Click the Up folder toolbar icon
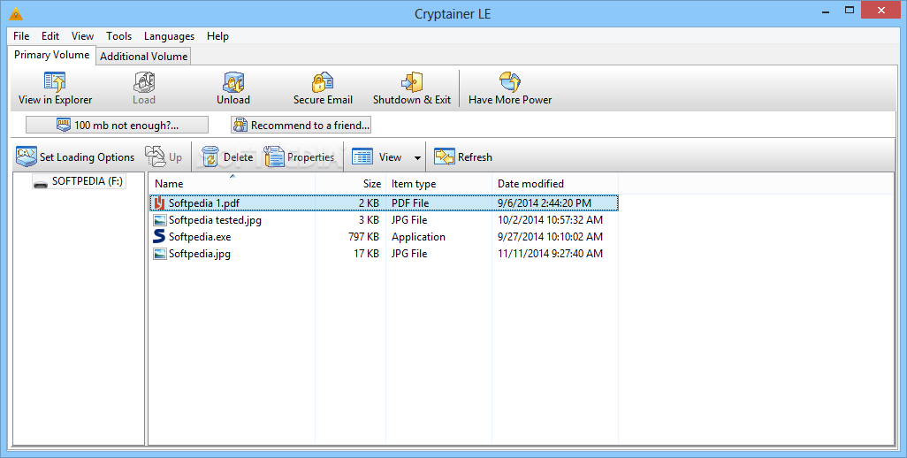907x458 pixels. (155, 156)
